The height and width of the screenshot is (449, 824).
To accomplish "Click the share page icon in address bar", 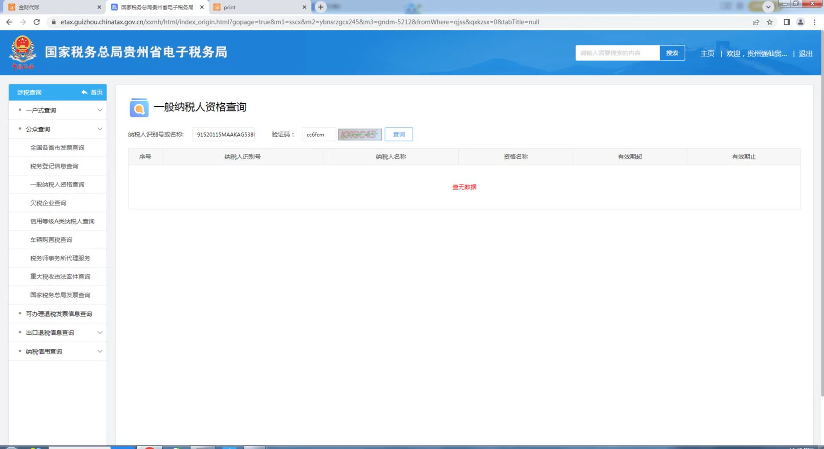I will click(x=756, y=22).
